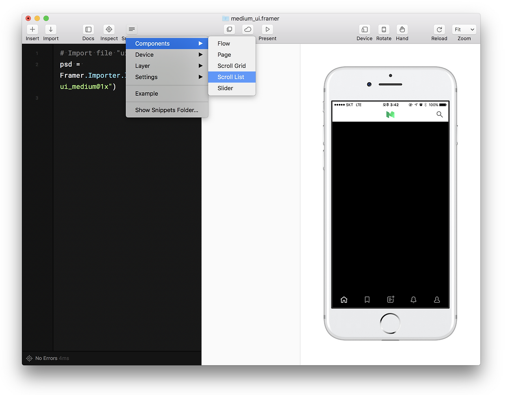Insert the Page component snippet

click(x=232, y=55)
